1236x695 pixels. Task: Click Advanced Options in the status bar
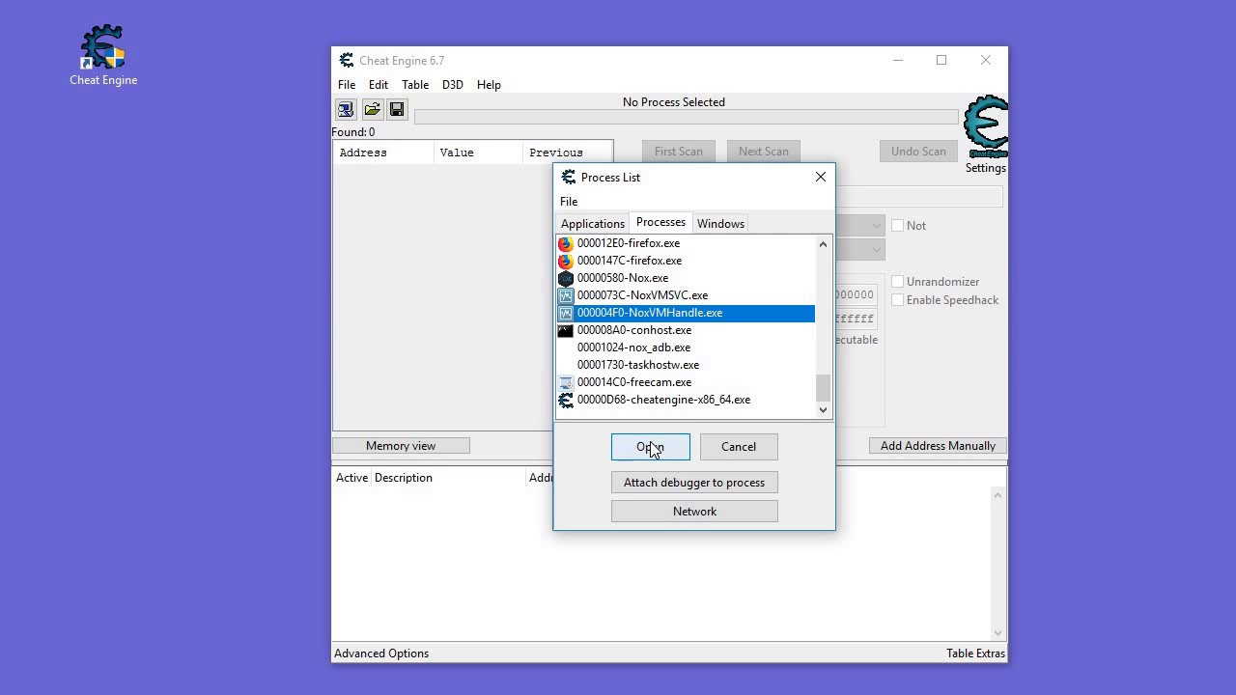click(381, 653)
